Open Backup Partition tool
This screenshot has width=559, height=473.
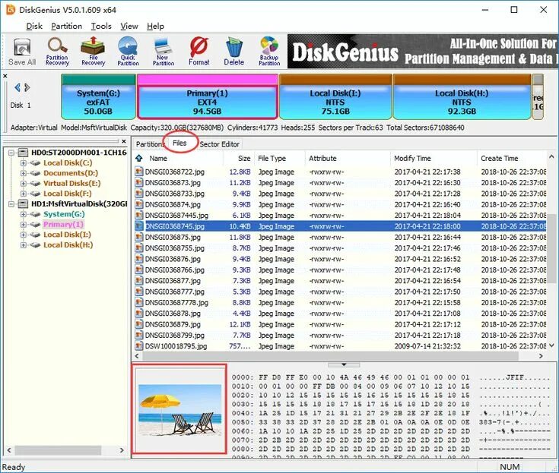tap(269, 52)
